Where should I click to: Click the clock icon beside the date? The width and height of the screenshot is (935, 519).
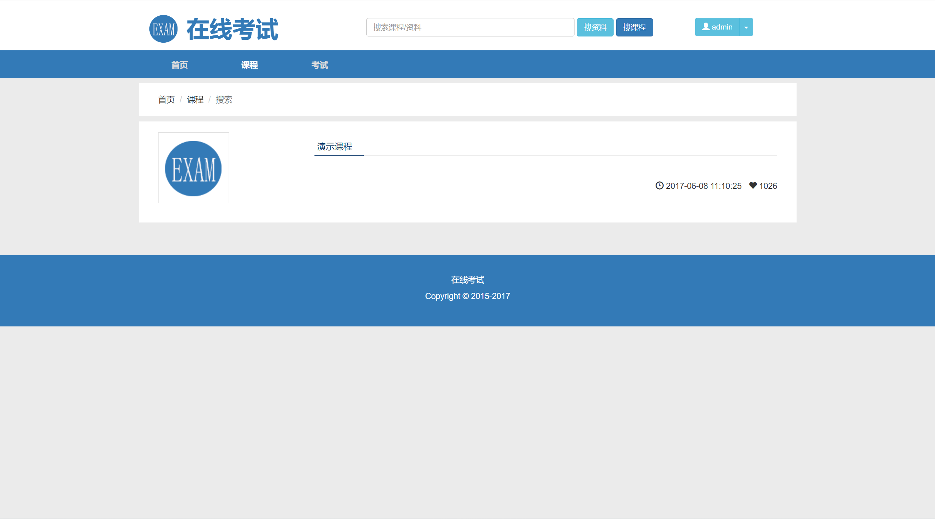pyautogui.click(x=659, y=186)
